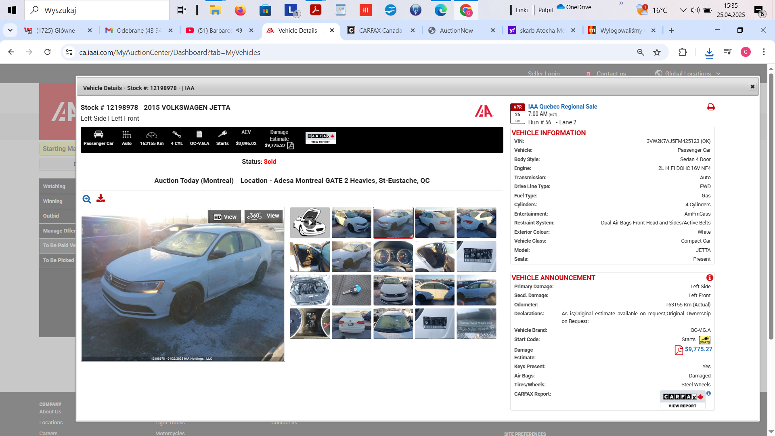Viewport: 775px width, 436px height.
Task: Open File Explorer from taskbar
Action: pos(215,10)
